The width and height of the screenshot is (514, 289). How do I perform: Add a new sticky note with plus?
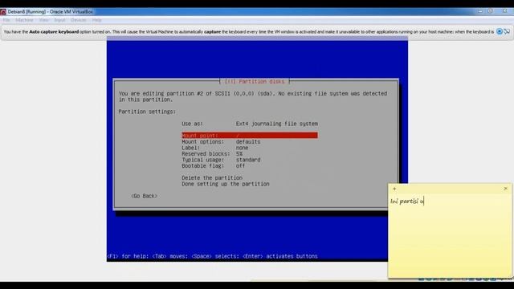394,189
